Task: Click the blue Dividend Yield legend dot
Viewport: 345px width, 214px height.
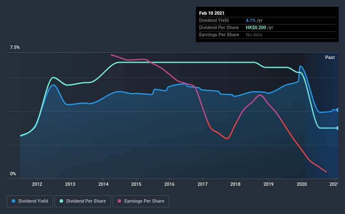Action: pos(13,201)
